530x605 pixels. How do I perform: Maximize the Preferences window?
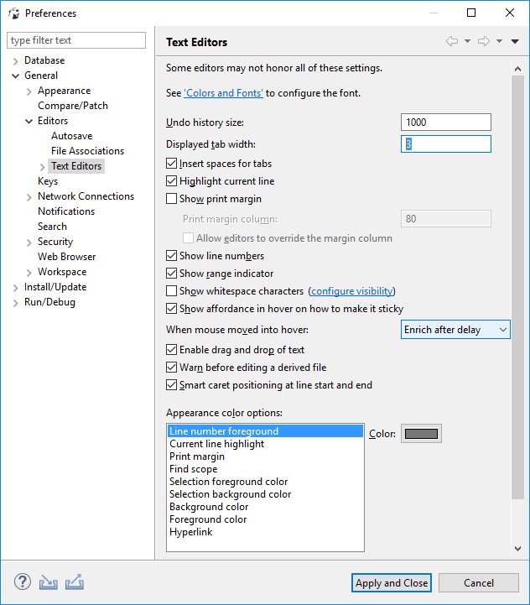click(x=471, y=13)
